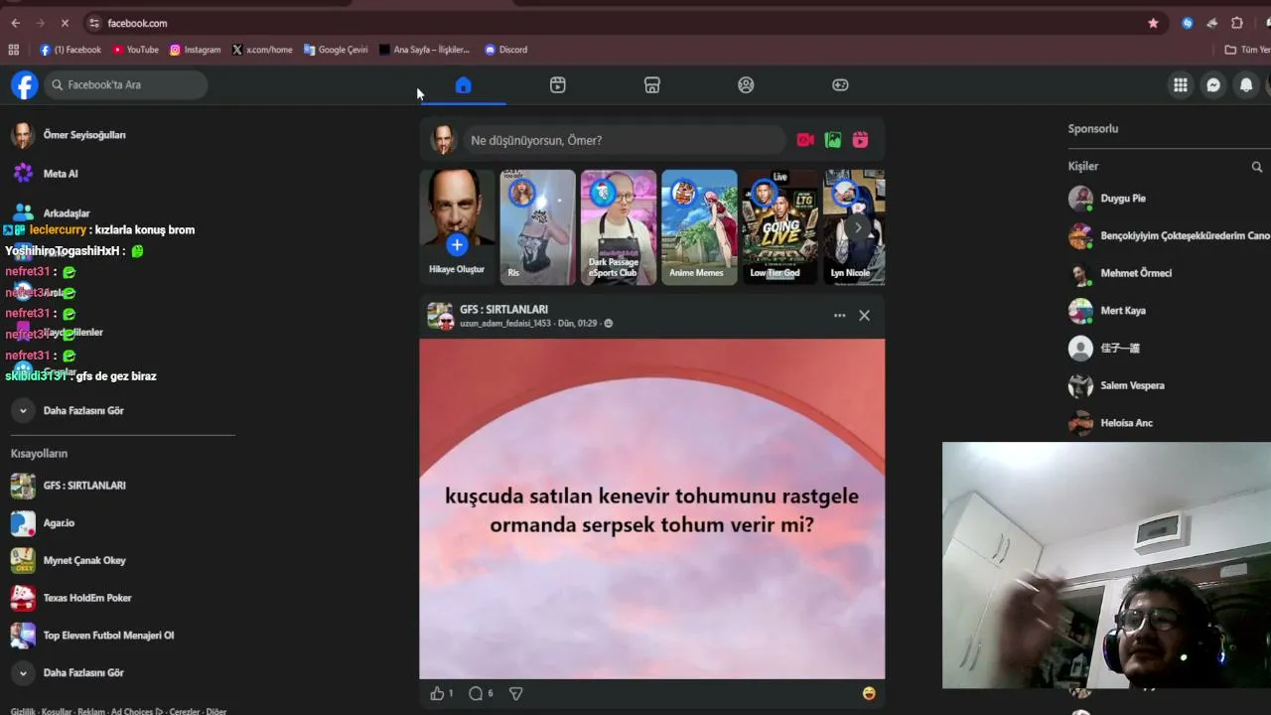
Task: Open x.com/home bookmark
Action: 262,50
